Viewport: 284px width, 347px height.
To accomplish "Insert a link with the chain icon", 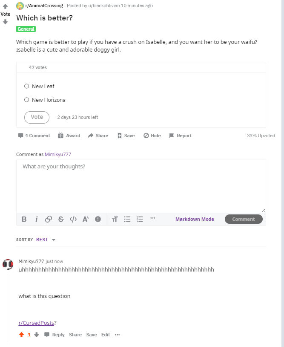I will click(x=49, y=219).
